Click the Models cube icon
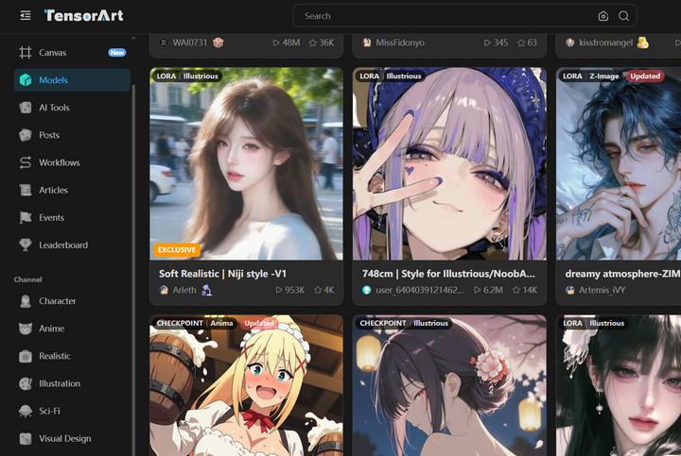This screenshot has width=681, height=456. pyautogui.click(x=26, y=79)
